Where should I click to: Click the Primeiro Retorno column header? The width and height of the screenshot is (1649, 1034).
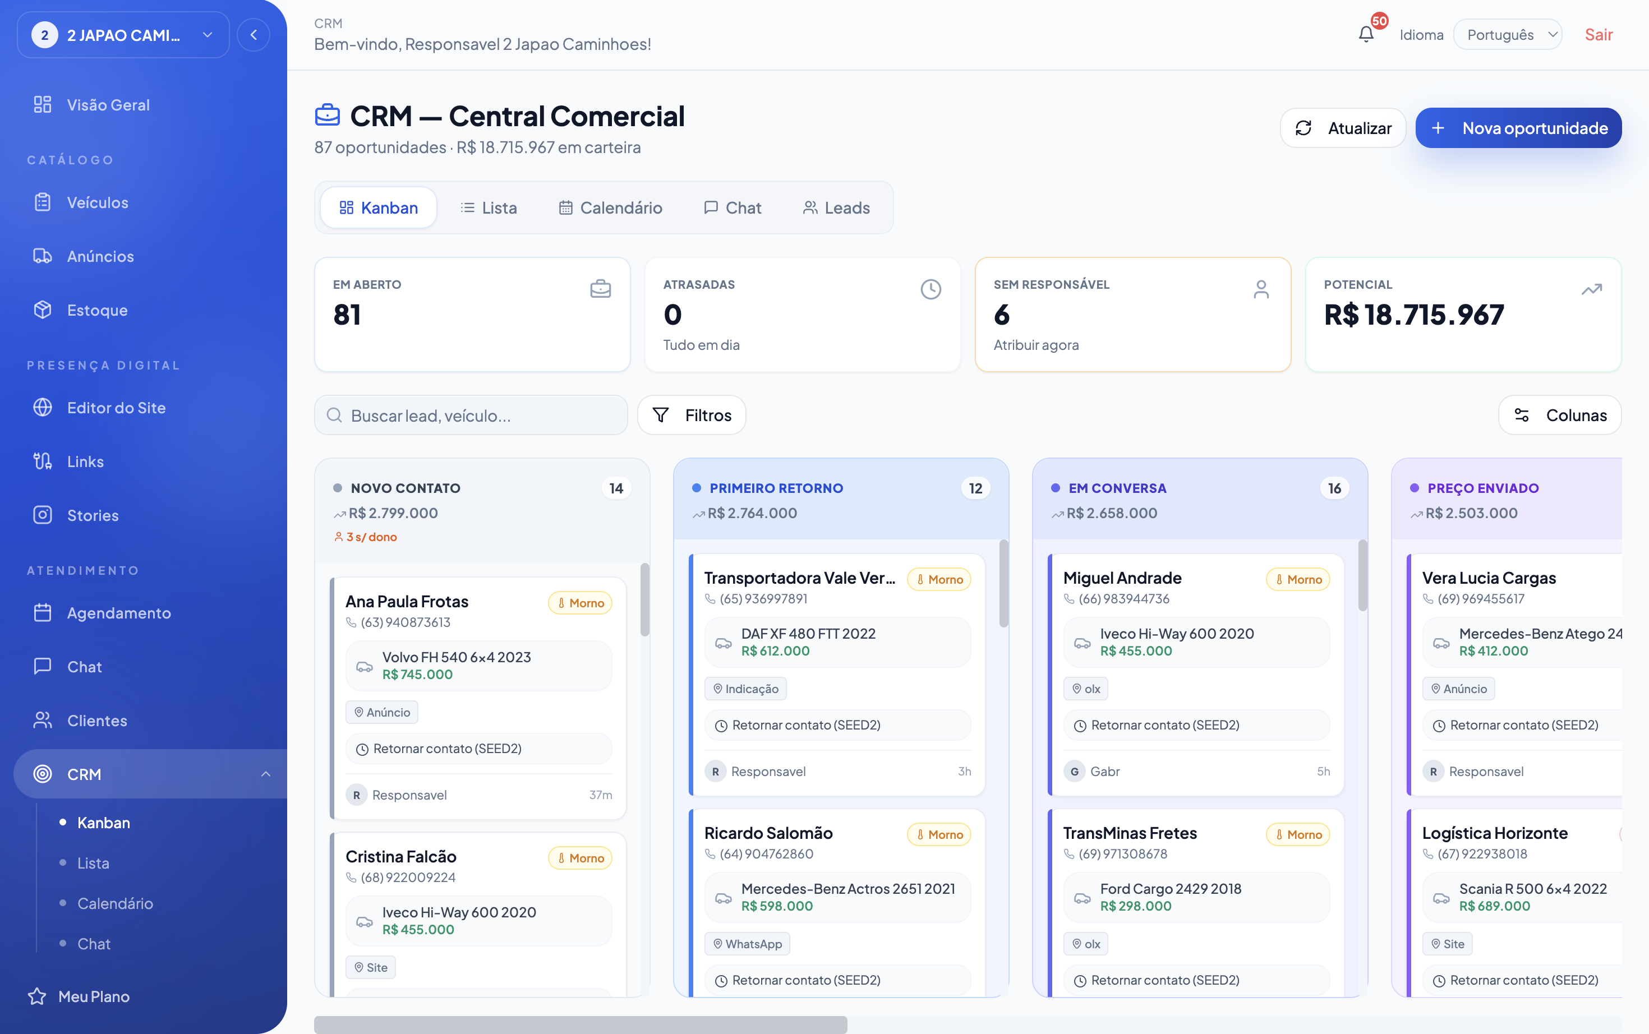[x=841, y=499]
